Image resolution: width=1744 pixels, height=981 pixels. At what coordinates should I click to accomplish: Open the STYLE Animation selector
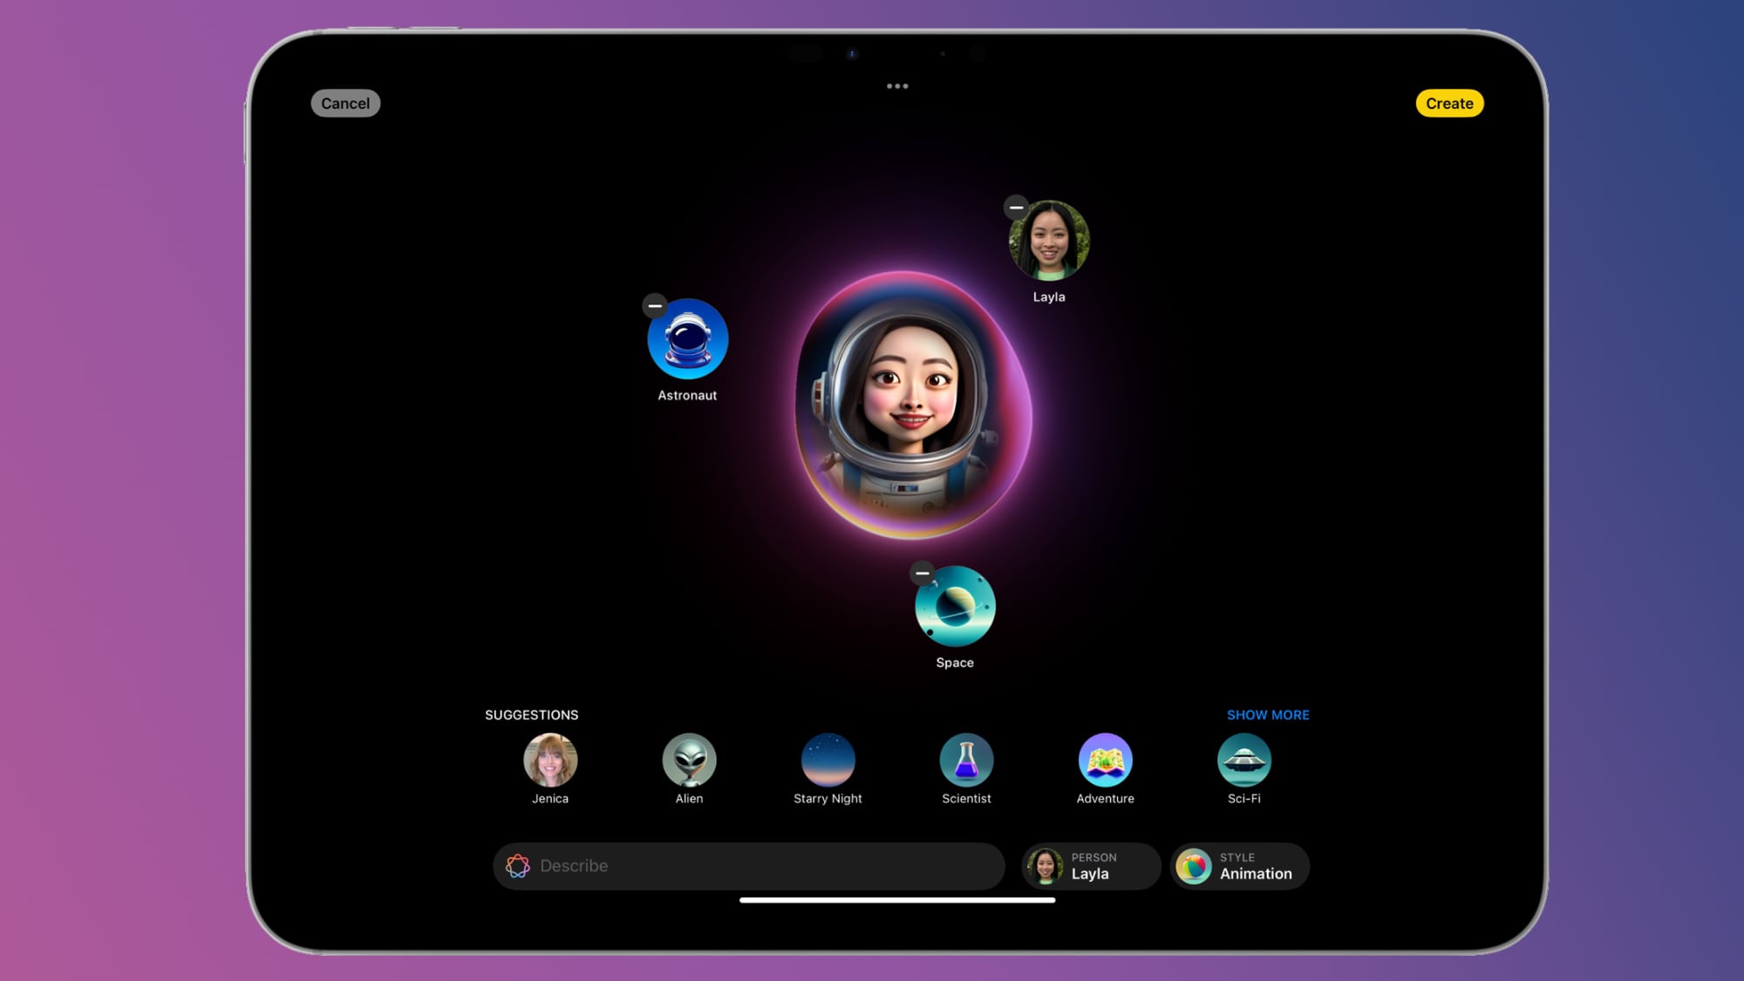tap(1240, 865)
